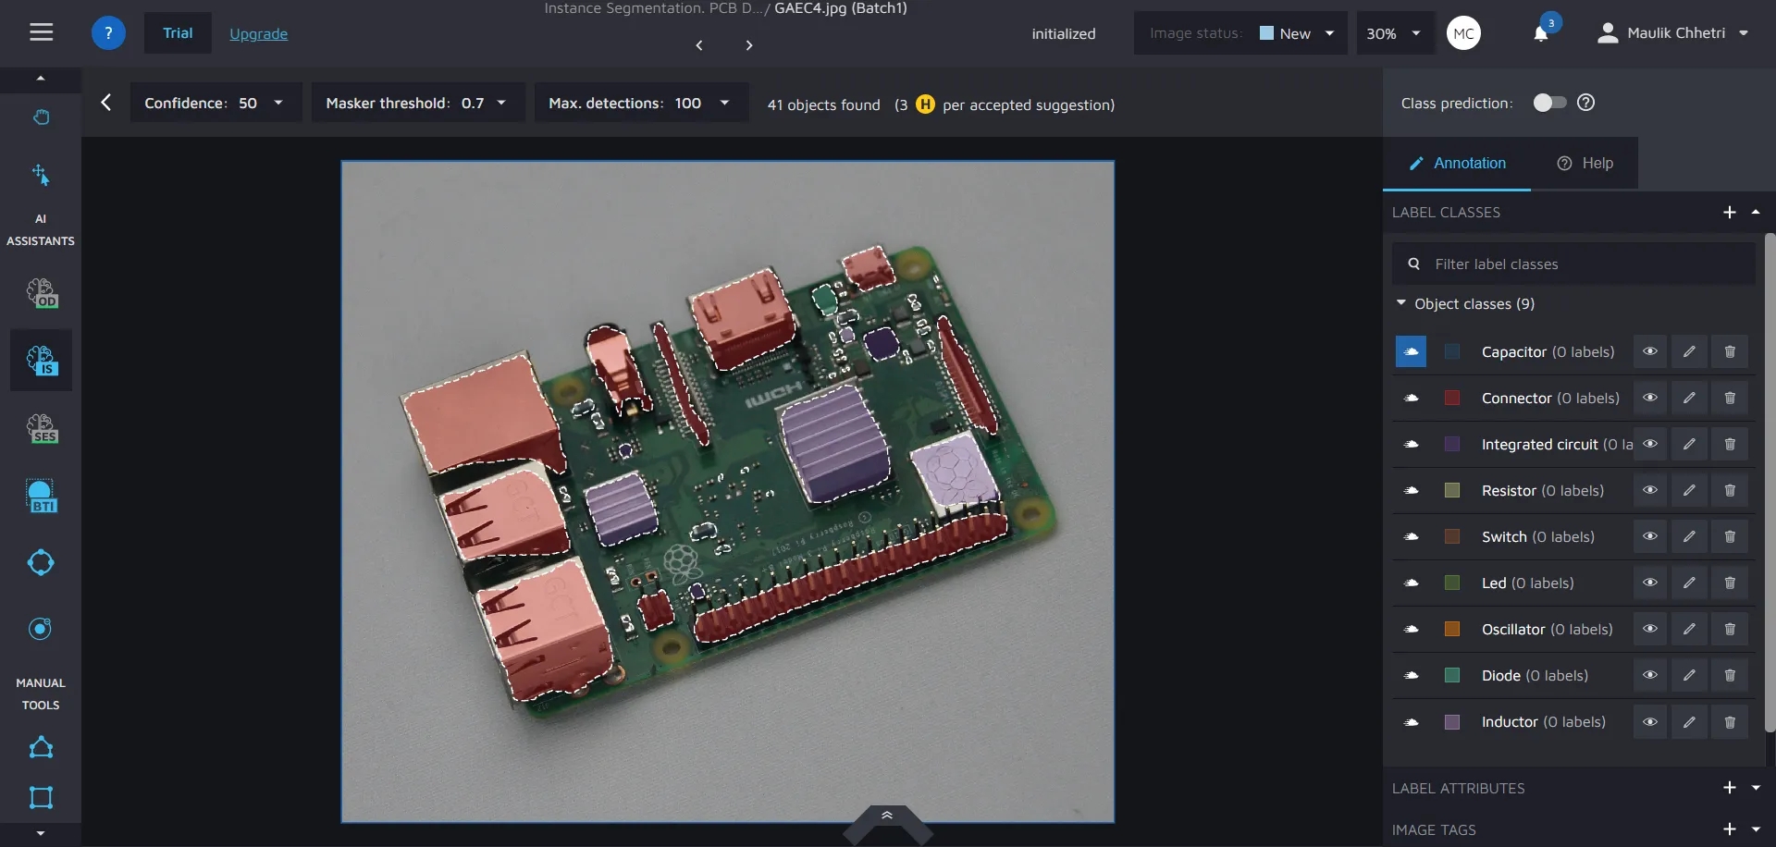
Task: Click the Upgrade link
Action: [x=258, y=34]
